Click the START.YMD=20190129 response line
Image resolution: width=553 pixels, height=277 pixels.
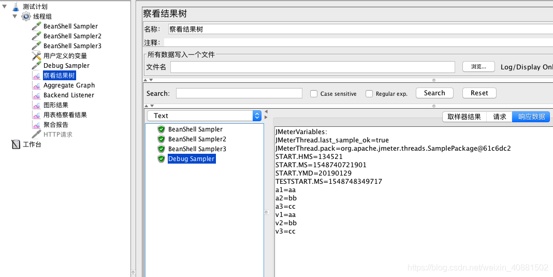[x=314, y=173]
